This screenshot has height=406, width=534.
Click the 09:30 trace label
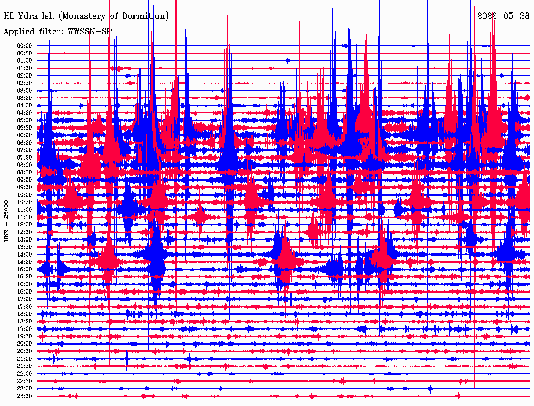tap(25, 187)
